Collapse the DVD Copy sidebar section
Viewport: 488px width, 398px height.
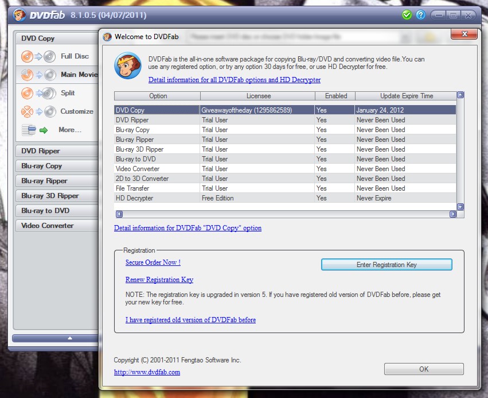tap(57, 38)
